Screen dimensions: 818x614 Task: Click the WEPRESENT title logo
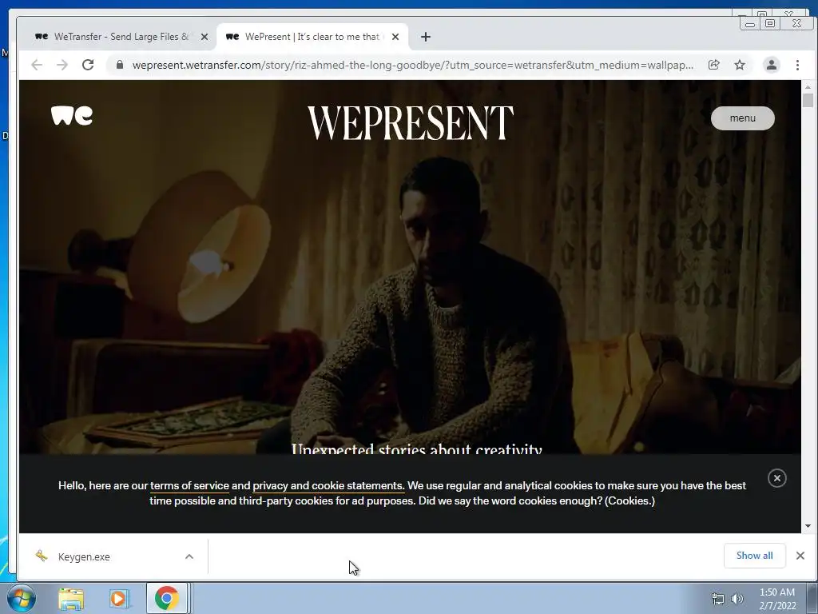(x=411, y=122)
